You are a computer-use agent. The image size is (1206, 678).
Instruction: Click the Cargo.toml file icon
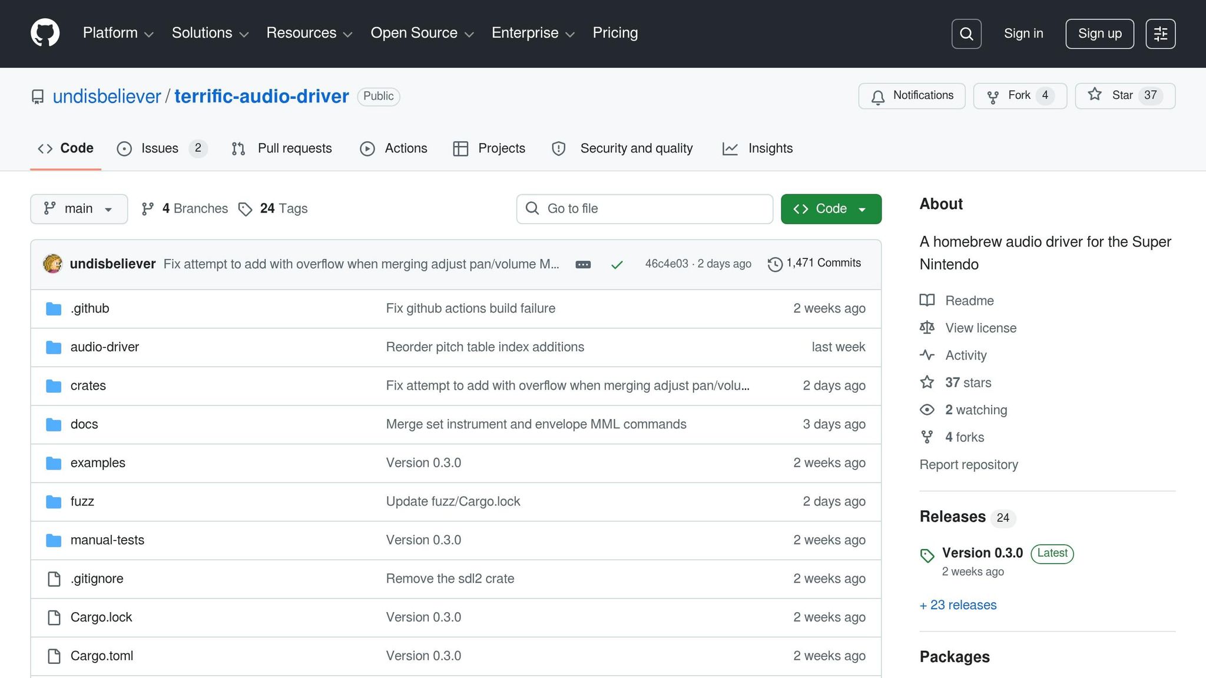point(54,656)
